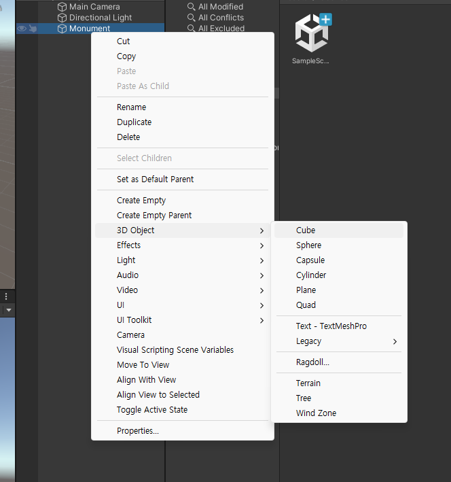The width and height of the screenshot is (451, 482).
Task: Select Directional Light in the hierarchy
Action: [101, 18]
